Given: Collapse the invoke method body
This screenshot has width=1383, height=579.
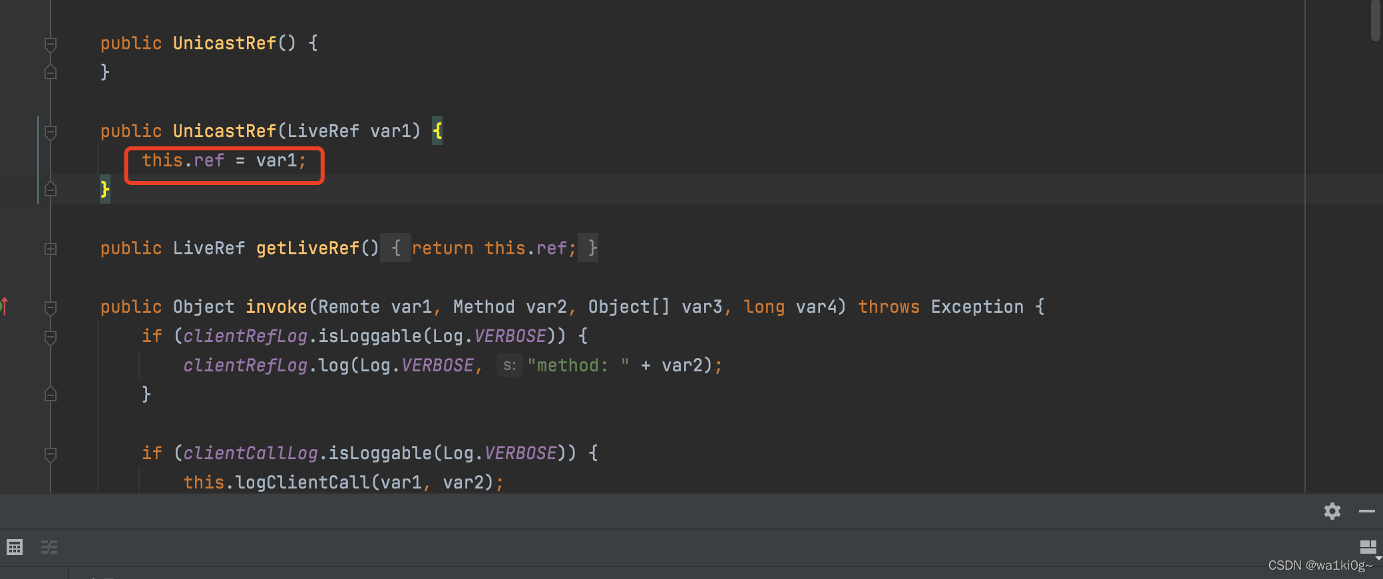Looking at the screenshot, I should pos(51,308).
